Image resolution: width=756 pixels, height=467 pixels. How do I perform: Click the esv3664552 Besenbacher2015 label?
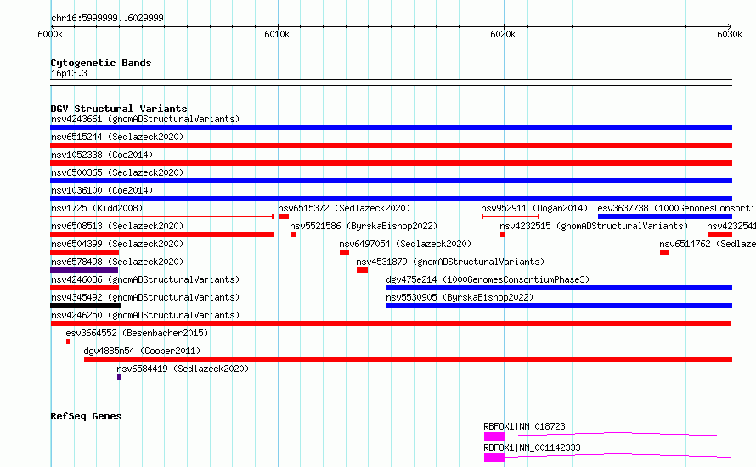[137, 333]
